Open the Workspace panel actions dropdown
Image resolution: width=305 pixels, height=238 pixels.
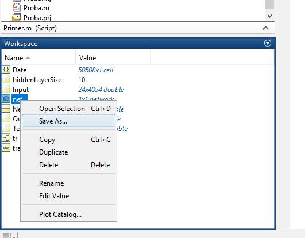click(x=268, y=43)
